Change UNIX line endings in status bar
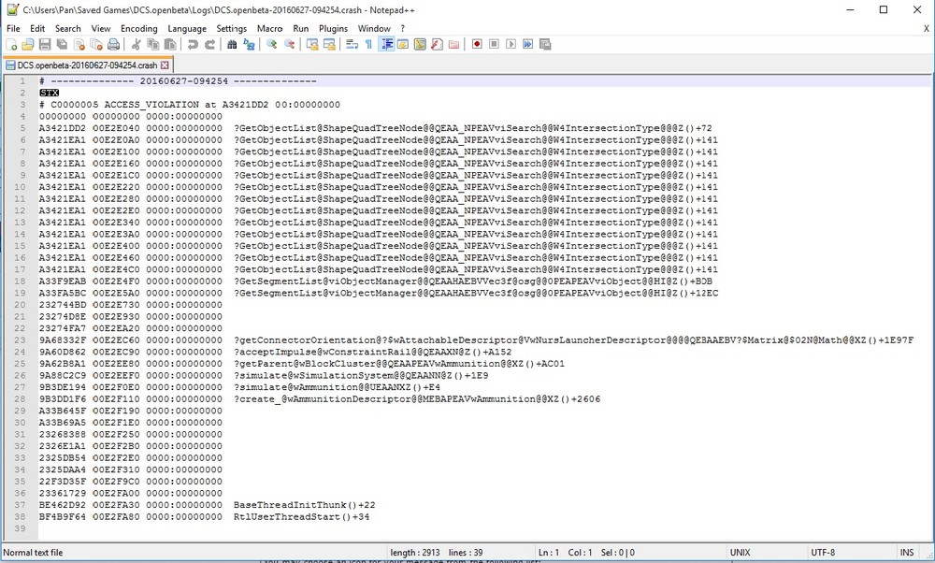935x563 pixels. pyautogui.click(x=740, y=552)
